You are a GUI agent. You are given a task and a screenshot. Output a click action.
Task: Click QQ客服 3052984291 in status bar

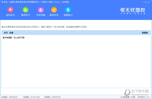click(10, 97)
